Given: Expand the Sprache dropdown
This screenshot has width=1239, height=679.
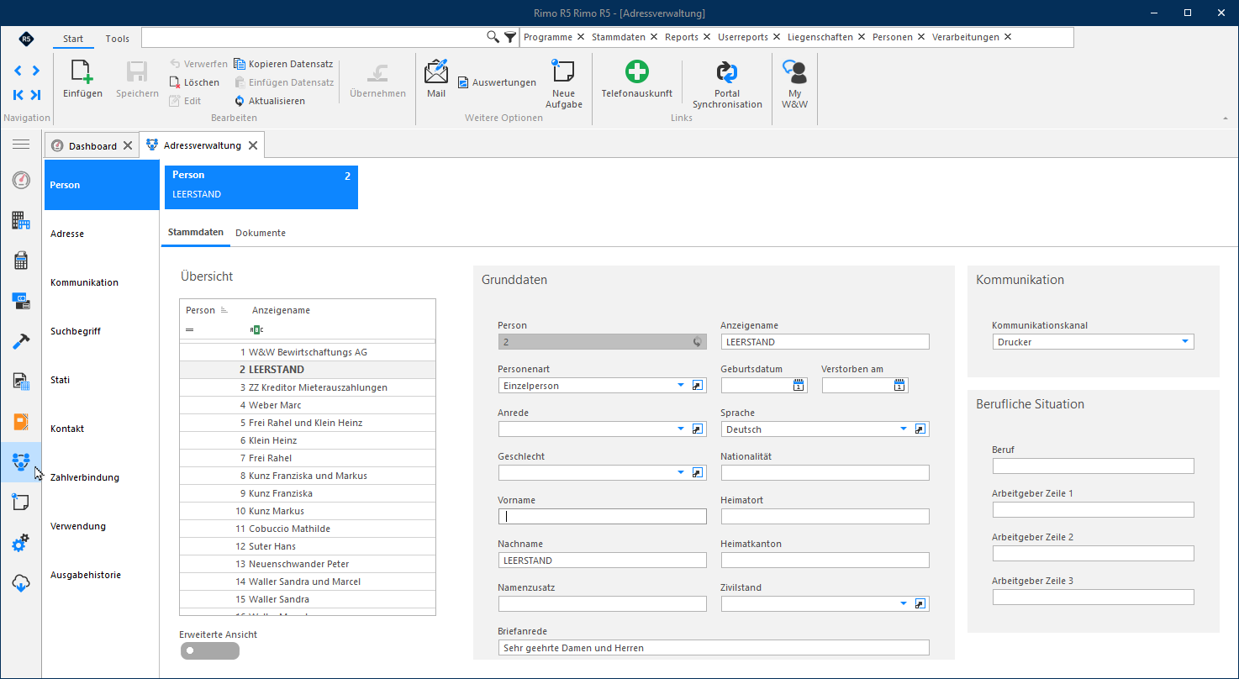Looking at the screenshot, I should point(904,429).
